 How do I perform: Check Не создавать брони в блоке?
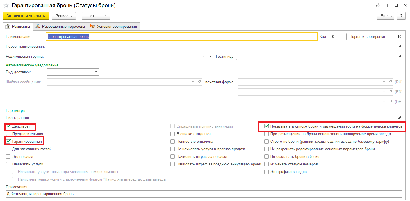[266, 157]
